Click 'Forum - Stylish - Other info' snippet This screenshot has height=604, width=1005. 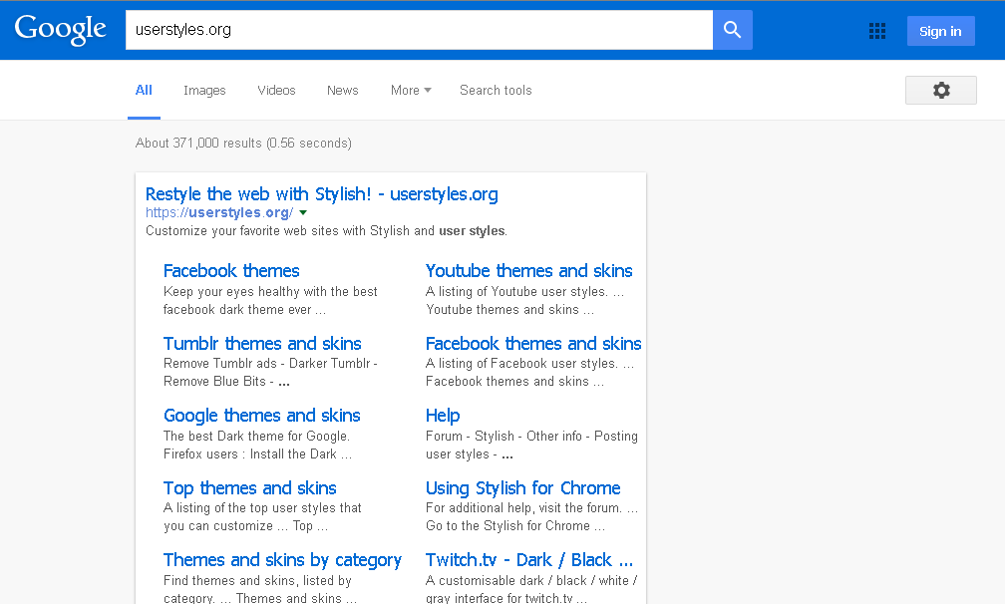(x=532, y=445)
